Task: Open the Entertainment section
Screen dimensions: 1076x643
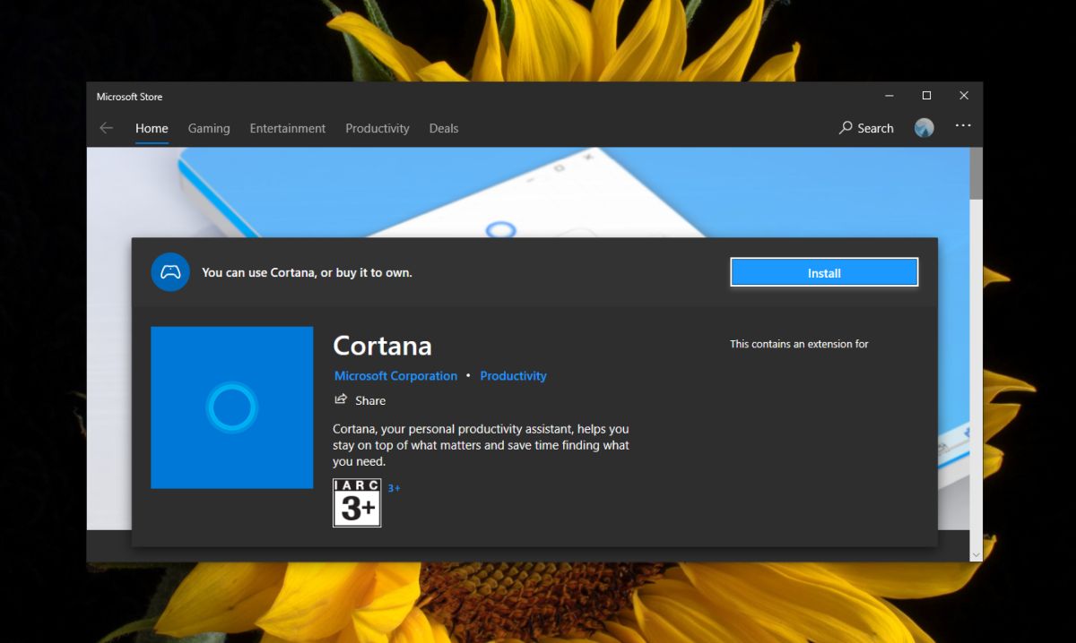Action: [287, 128]
